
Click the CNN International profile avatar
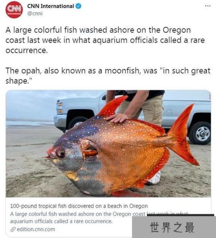[14, 10]
